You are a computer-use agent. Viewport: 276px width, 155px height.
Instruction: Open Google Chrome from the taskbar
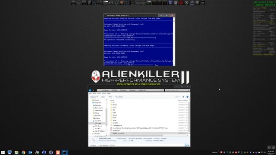(23, 152)
